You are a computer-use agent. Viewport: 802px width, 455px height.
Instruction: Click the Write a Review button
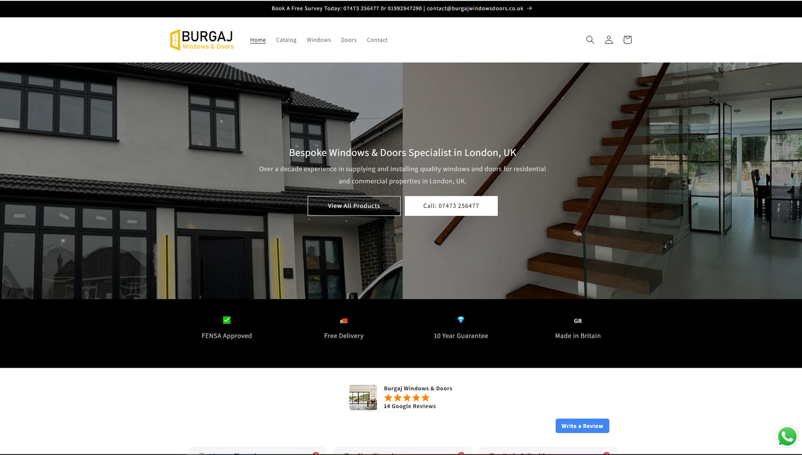tap(582, 426)
